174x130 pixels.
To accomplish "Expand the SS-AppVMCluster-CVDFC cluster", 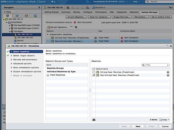I will click(x=10, y=28).
